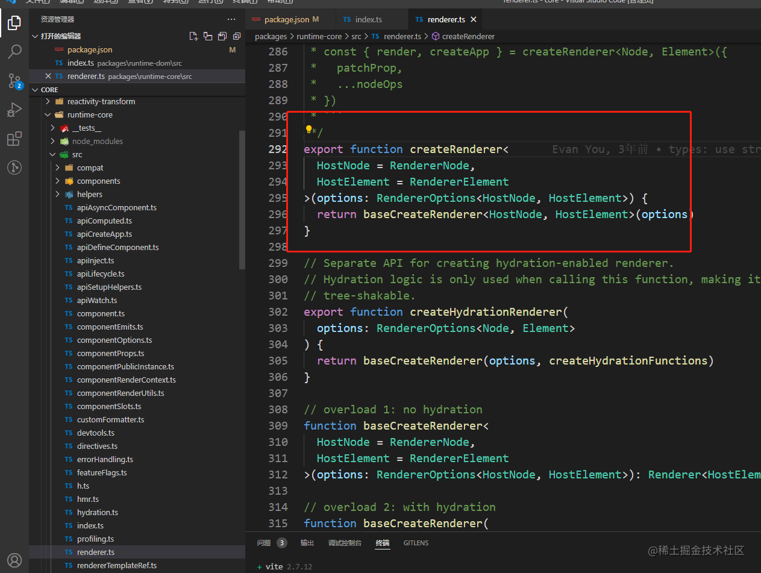Open component.ts file in explorer
Viewport: 761px width, 573px height.
pos(101,313)
